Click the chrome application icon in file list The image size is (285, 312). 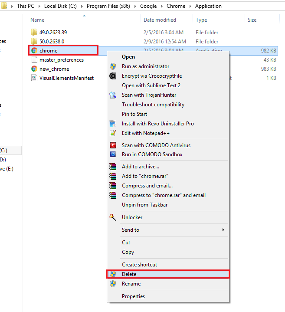point(34,51)
